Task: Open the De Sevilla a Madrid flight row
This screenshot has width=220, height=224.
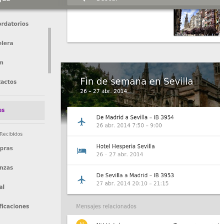Action: [x=144, y=179]
